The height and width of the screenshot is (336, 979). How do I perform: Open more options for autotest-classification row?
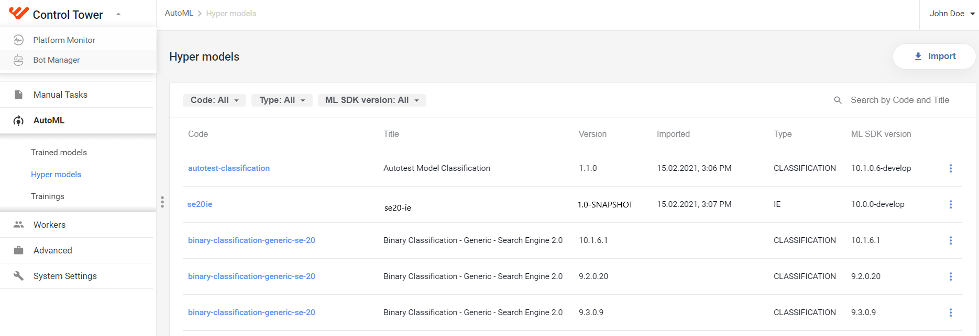(x=951, y=168)
